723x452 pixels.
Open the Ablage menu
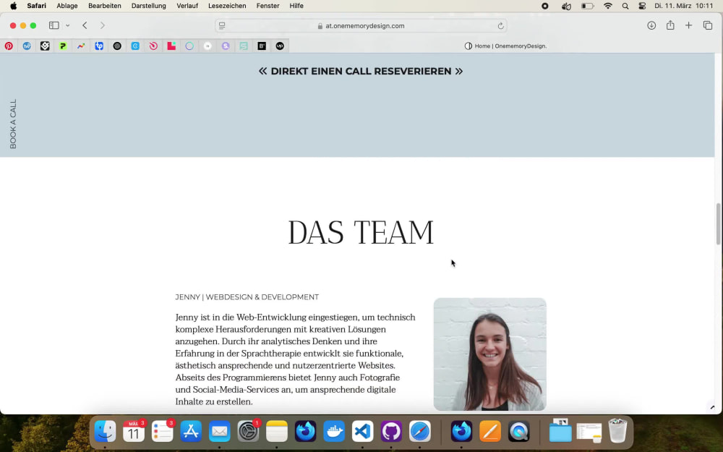(x=67, y=6)
